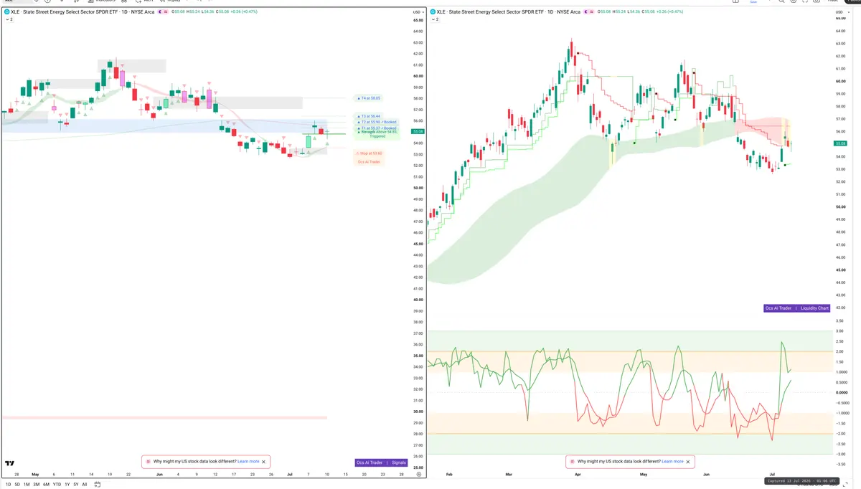861x489 pixels.
Task: Click Ocs Ai Trader Liquidity Chart badge
Action: [797, 308]
